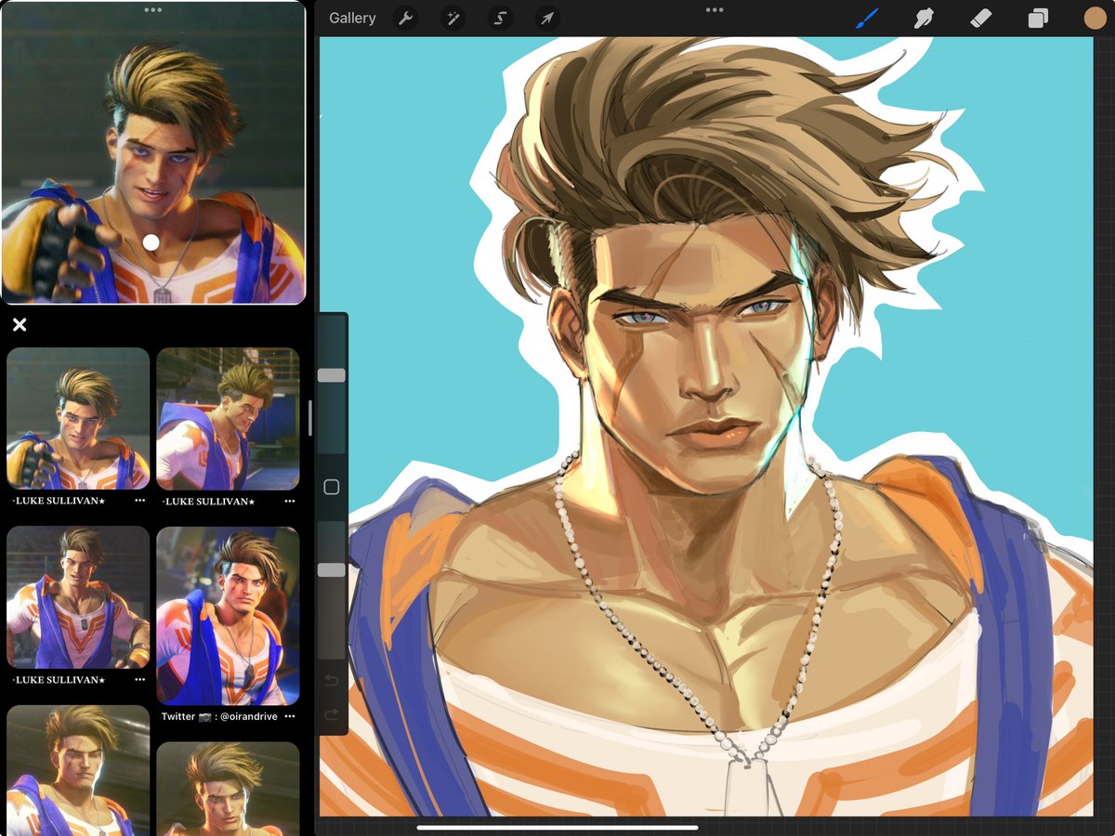Click the brush opacity slider handle
1115x836 pixels.
(x=332, y=569)
